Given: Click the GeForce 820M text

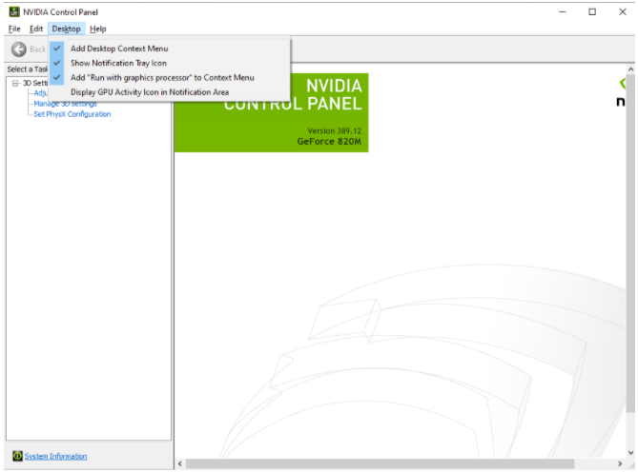Looking at the screenshot, I should (x=329, y=141).
